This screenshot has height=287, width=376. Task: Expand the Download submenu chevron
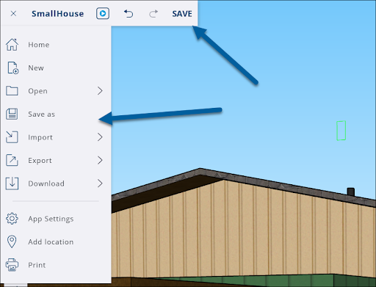pos(100,184)
